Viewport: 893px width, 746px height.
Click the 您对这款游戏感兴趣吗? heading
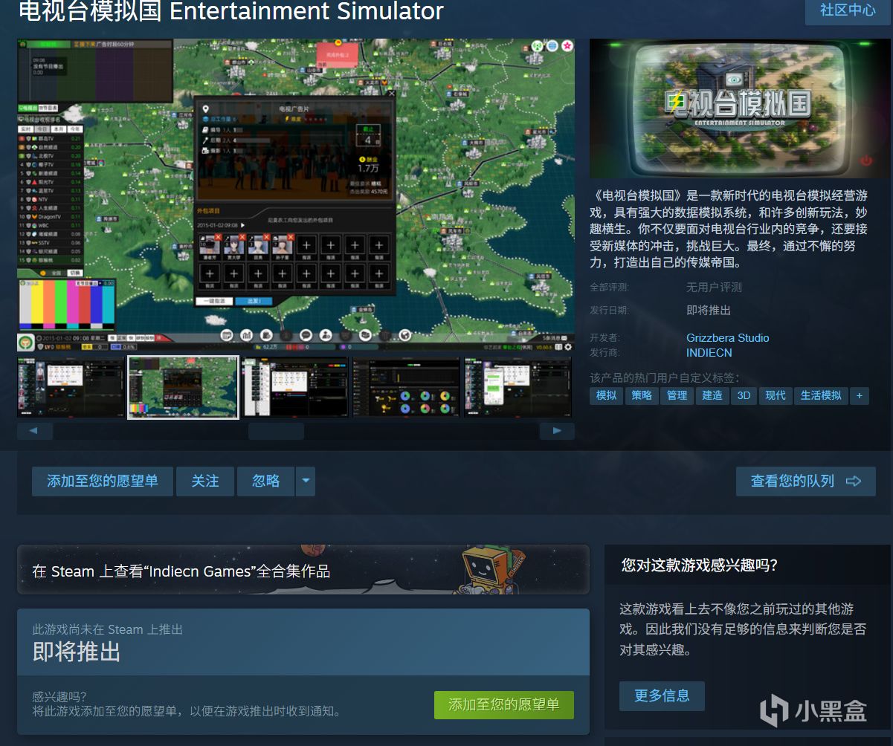click(700, 565)
